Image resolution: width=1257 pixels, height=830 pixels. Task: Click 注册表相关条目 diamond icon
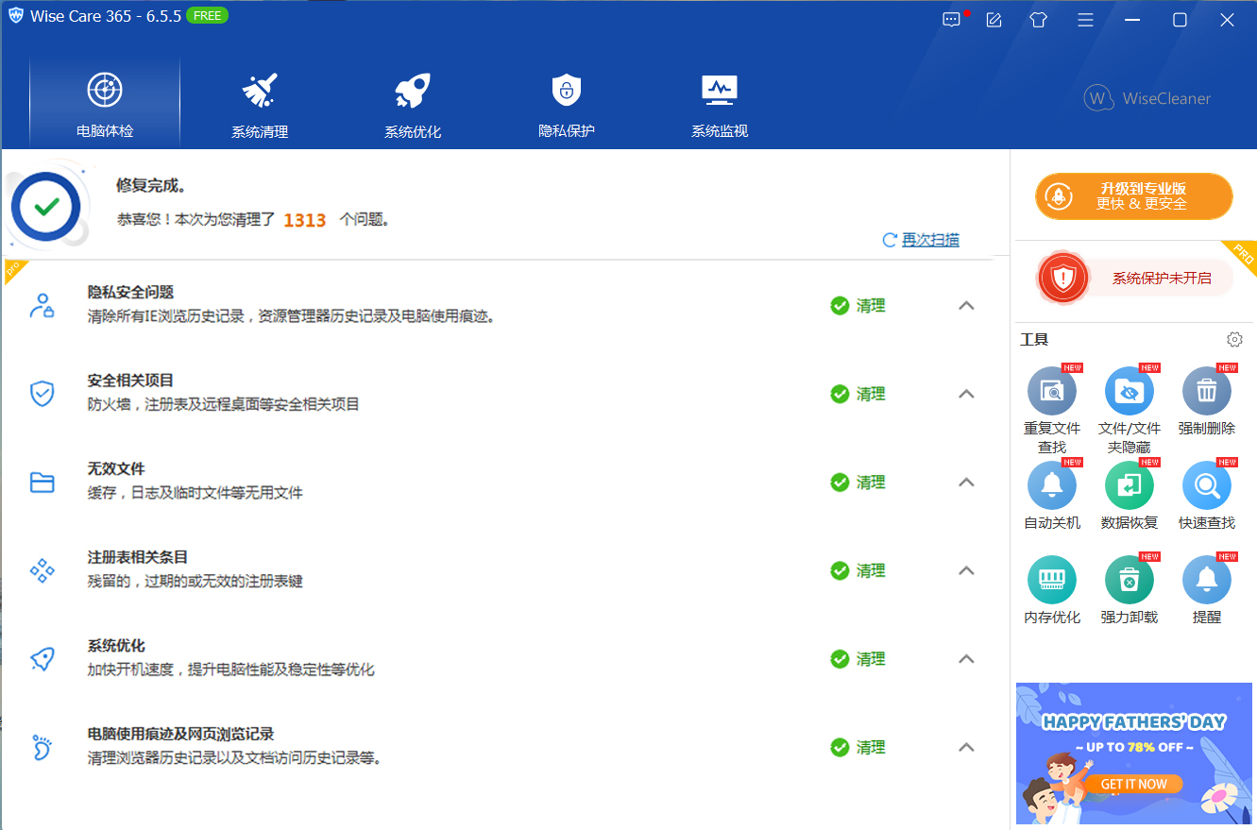click(x=42, y=570)
